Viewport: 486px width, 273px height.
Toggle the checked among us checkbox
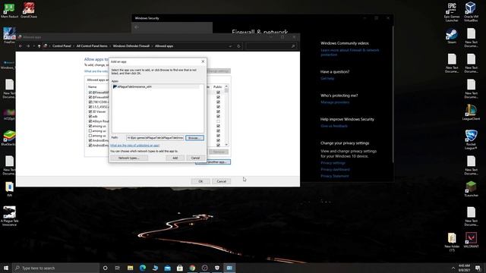(x=90, y=126)
